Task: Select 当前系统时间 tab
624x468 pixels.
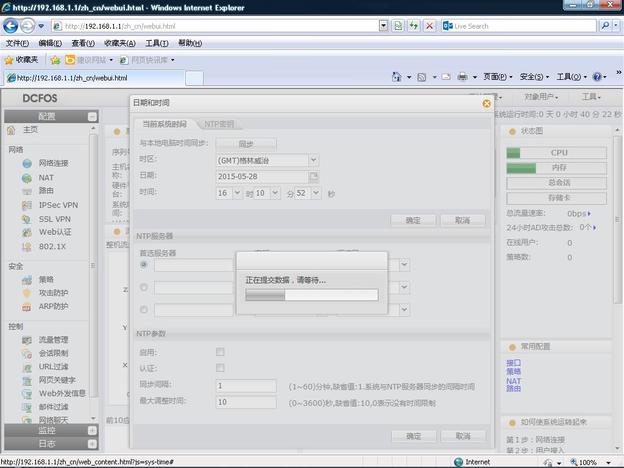Action: [165, 124]
